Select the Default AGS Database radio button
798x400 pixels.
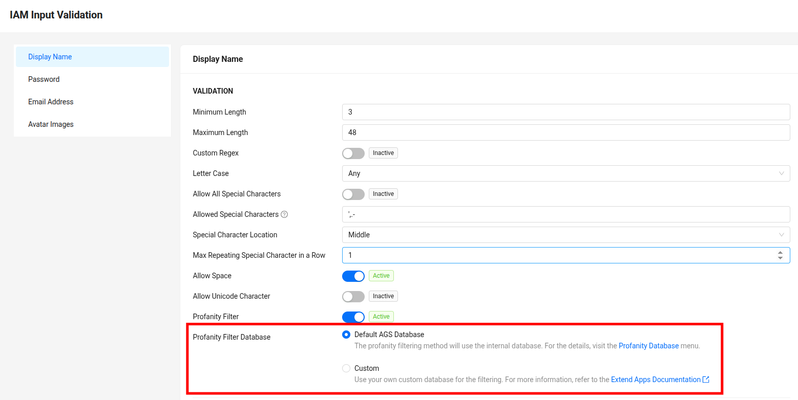pos(346,335)
